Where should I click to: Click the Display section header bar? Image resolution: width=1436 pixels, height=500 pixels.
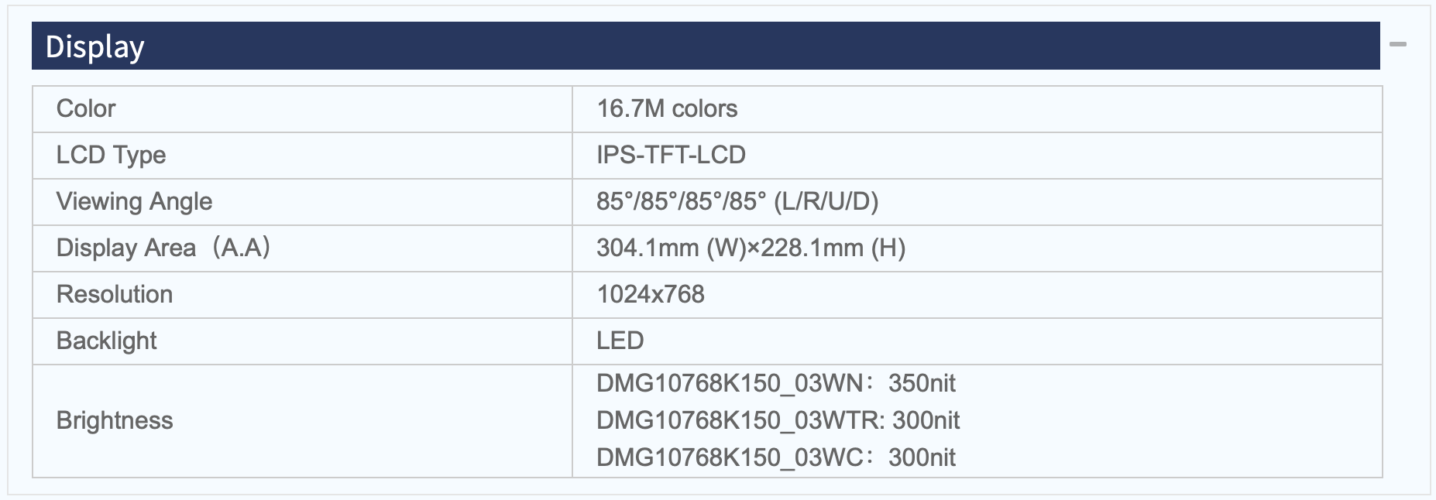(x=706, y=46)
